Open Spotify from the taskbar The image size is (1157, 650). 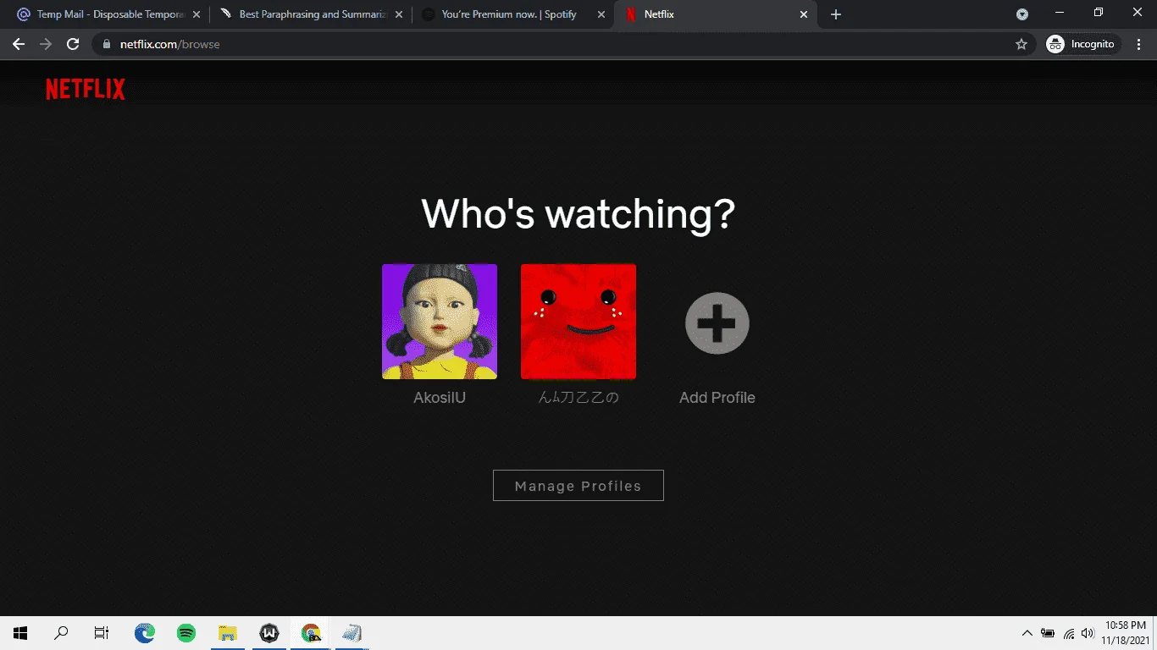point(186,633)
